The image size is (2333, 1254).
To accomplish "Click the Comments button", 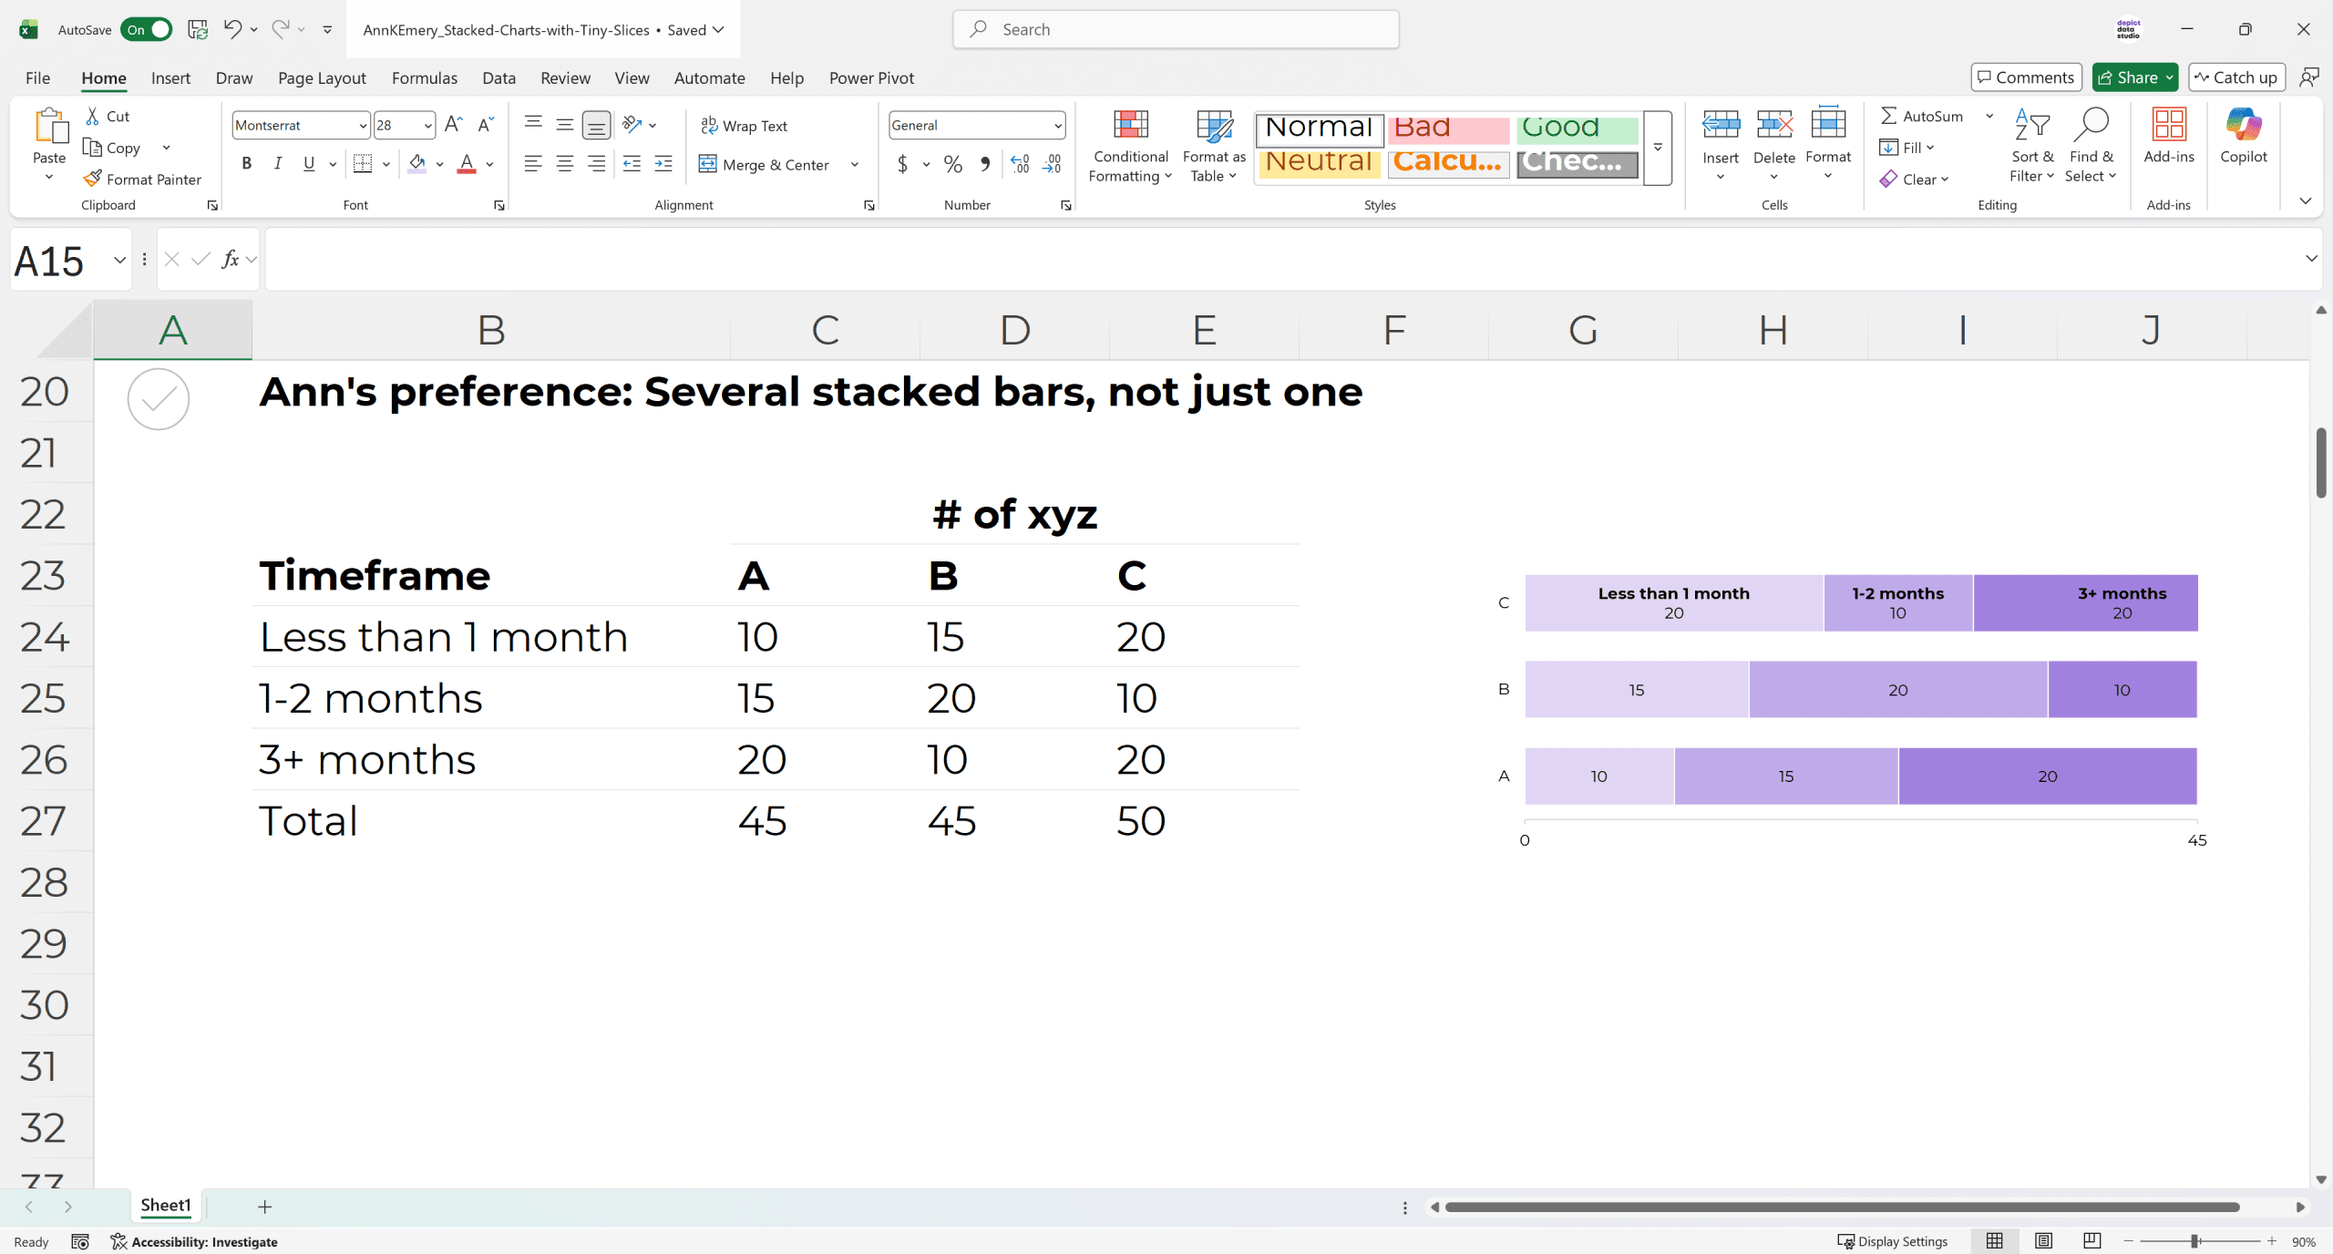I will 2026,77.
